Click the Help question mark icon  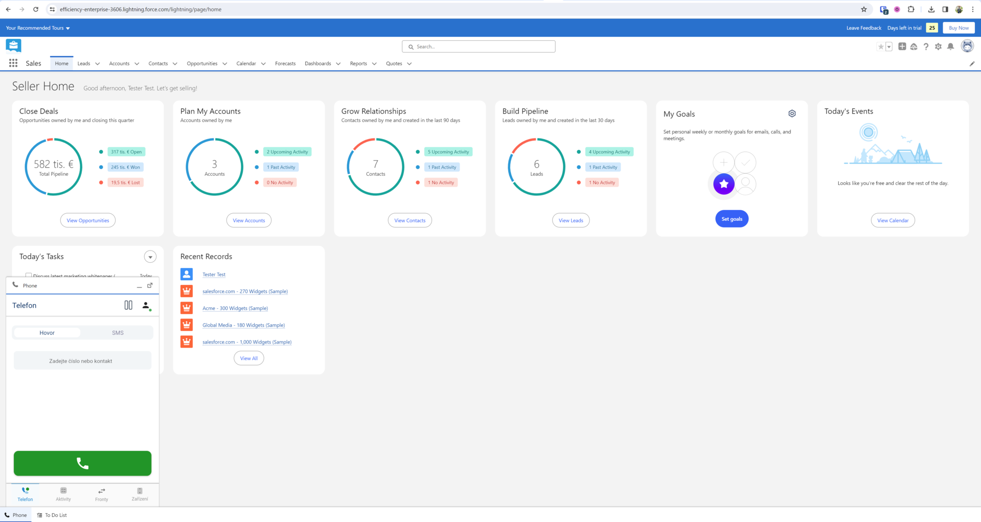click(x=926, y=47)
